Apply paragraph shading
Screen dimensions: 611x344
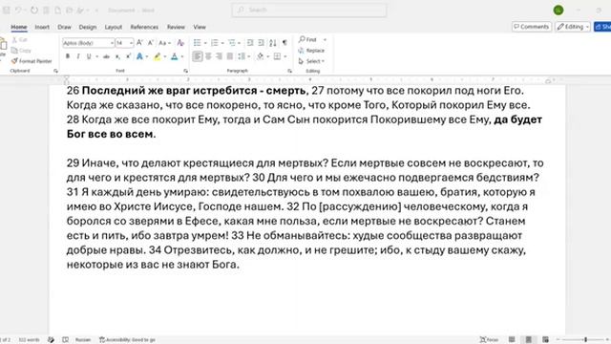(x=260, y=56)
